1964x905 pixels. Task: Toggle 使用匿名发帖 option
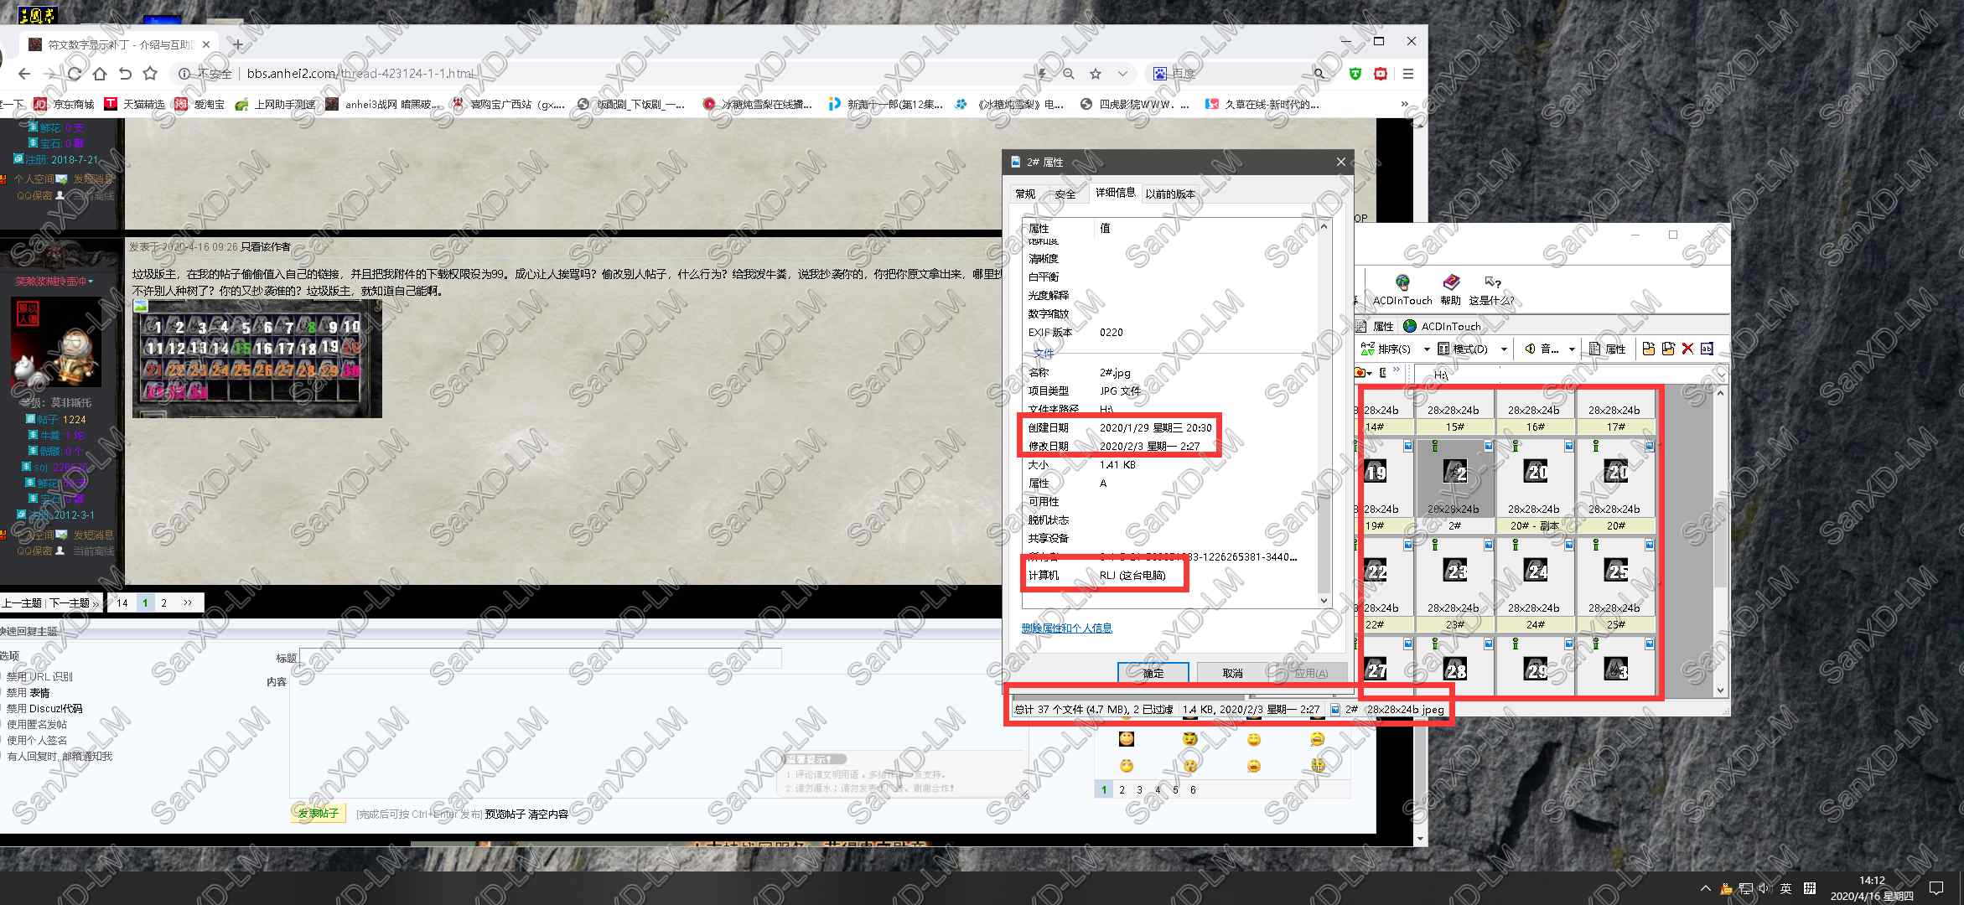(x=37, y=724)
